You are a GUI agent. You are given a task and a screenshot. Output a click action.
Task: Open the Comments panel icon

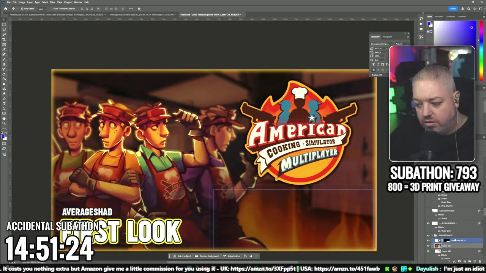coord(421,29)
